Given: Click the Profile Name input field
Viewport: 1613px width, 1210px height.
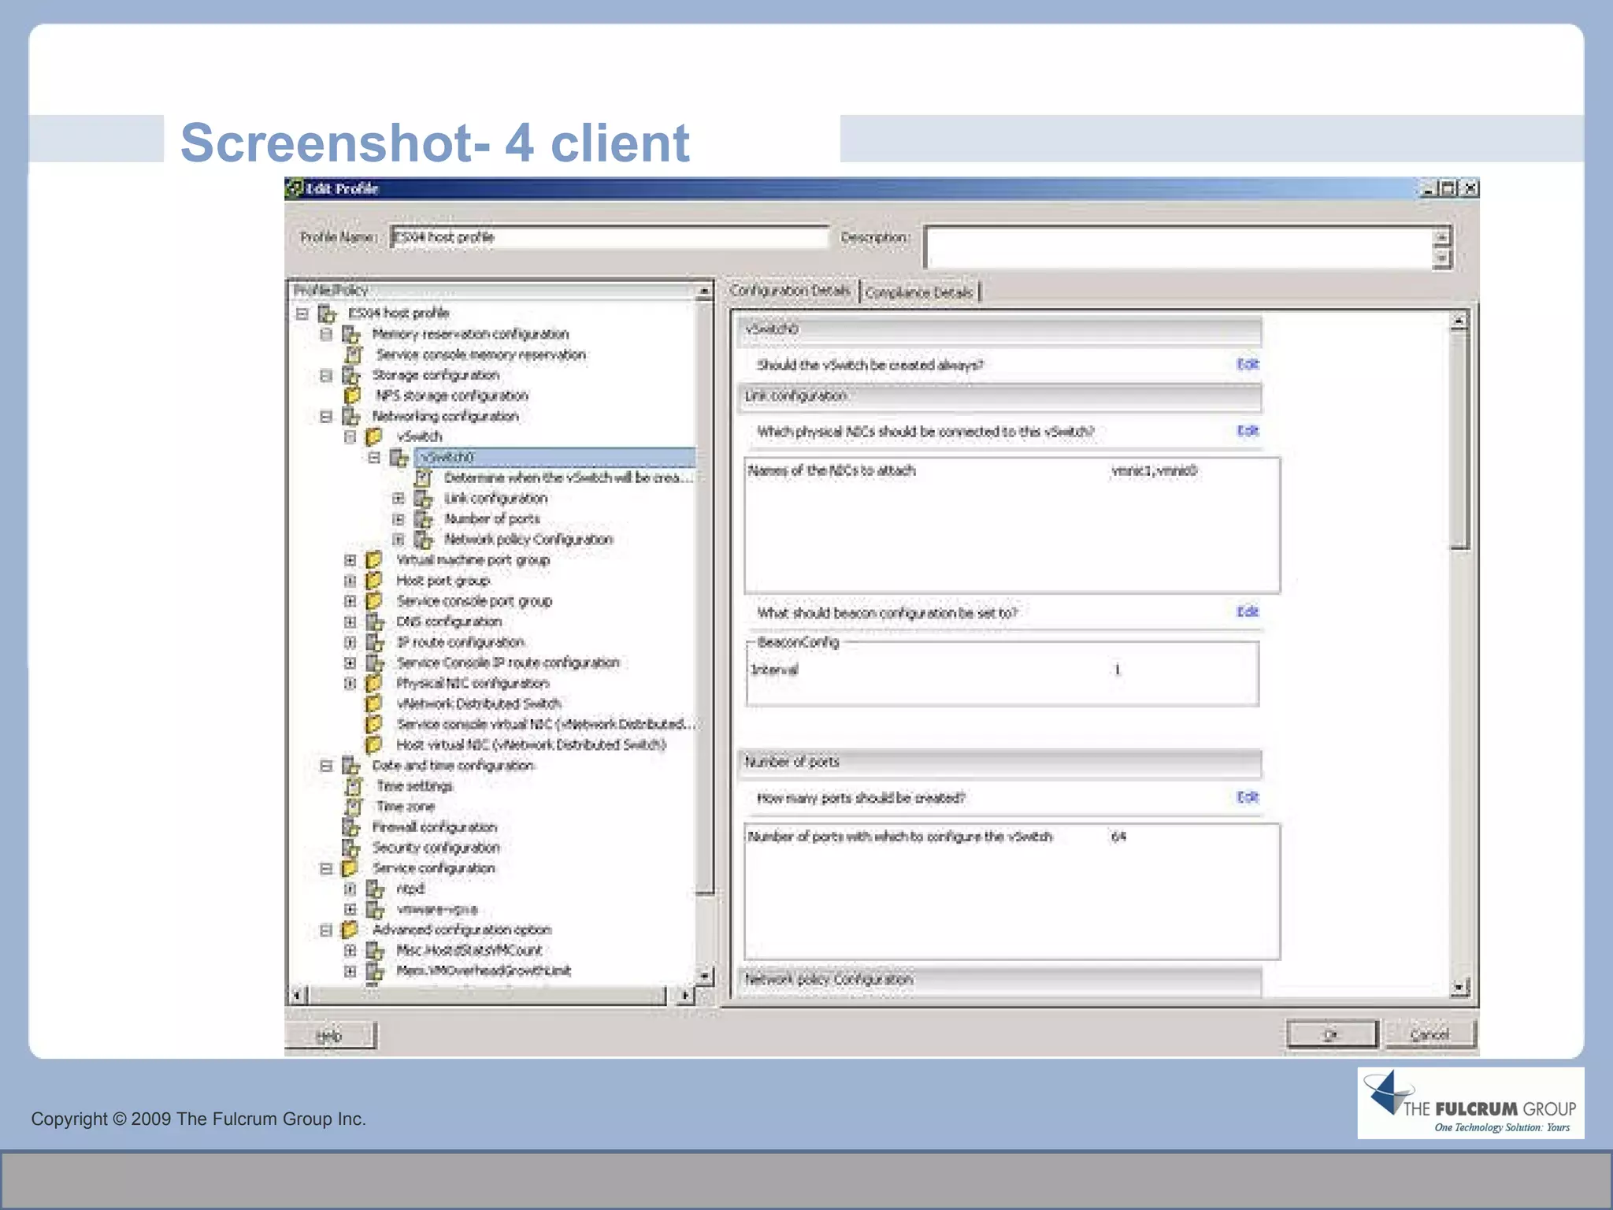Looking at the screenshot, I should point(610,237).
